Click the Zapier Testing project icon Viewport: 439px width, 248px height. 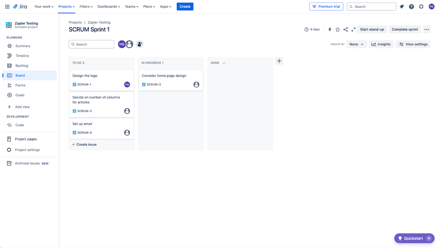(x=9, y=25)
